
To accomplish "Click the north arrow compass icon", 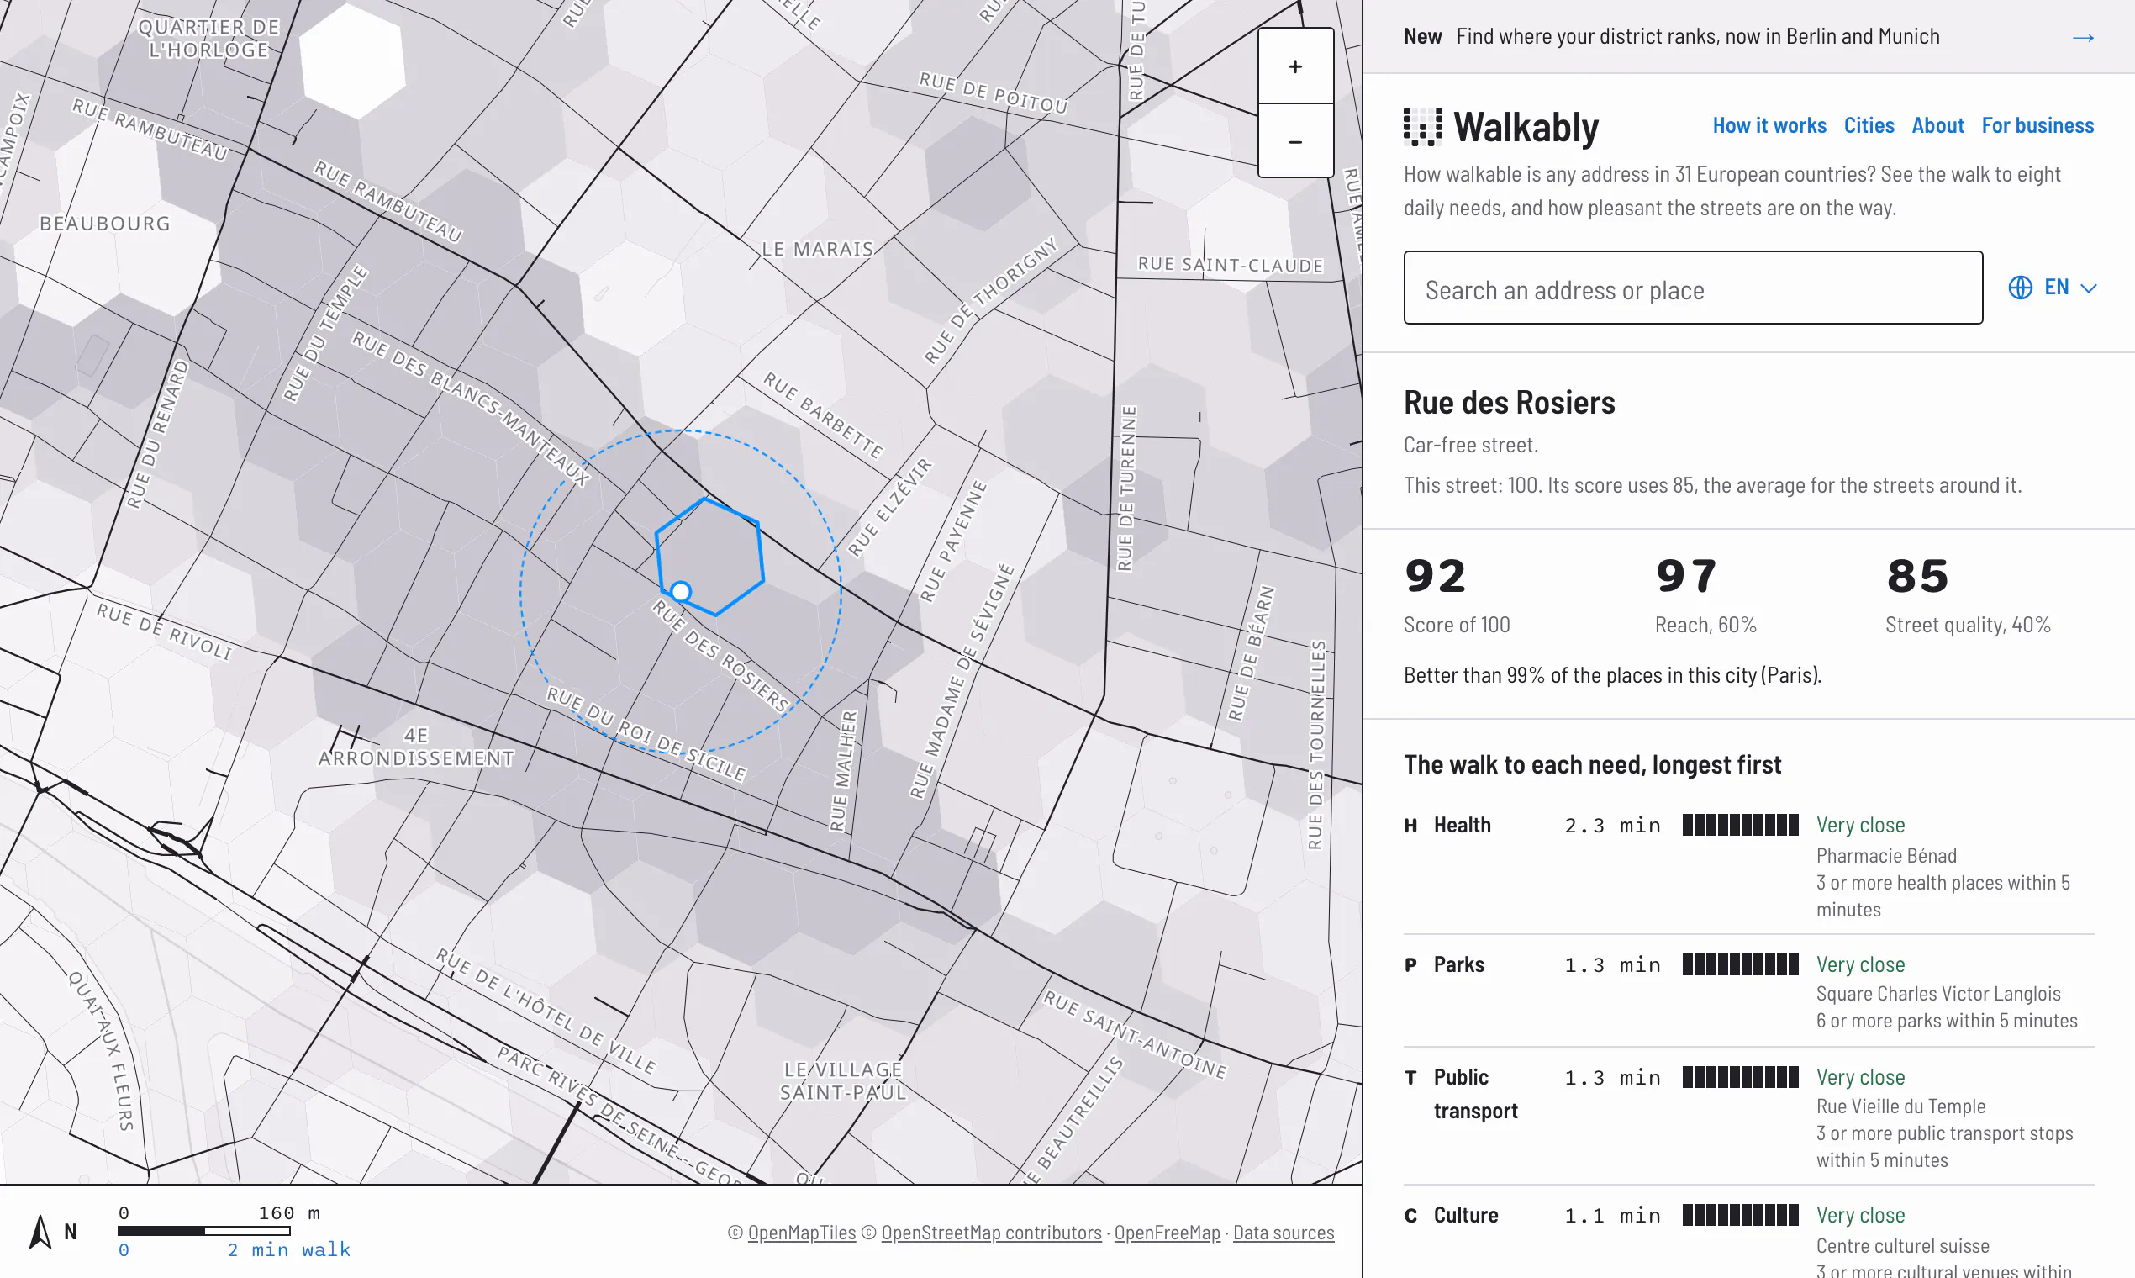I will pyautogui.click(x=40, y=1232).
